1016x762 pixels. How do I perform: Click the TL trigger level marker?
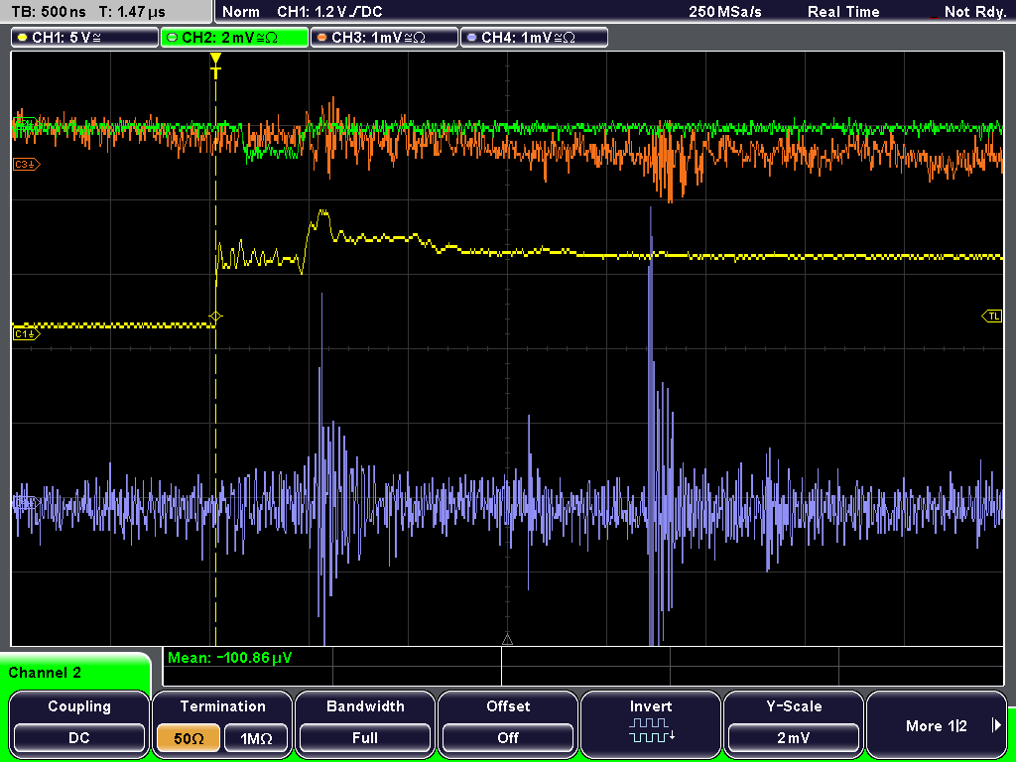(992, 317)
